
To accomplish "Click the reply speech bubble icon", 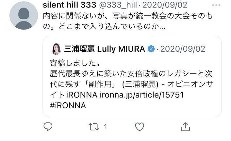I will pyautogui.click(x=48, y=126).
